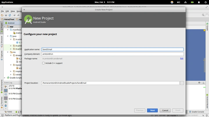
Task: Click Application name input field
Action: (x=113, y=49)
